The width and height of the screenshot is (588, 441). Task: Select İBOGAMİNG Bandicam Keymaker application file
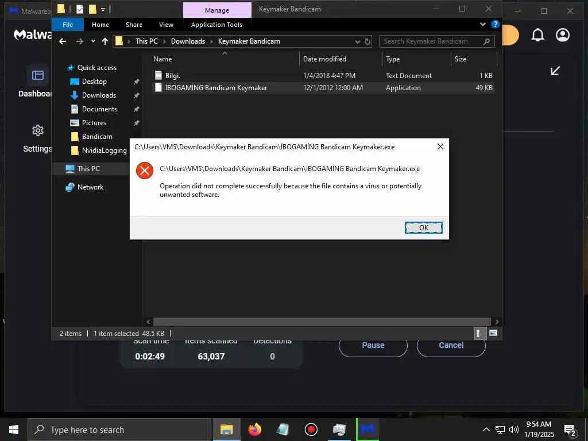pos(323,88)
